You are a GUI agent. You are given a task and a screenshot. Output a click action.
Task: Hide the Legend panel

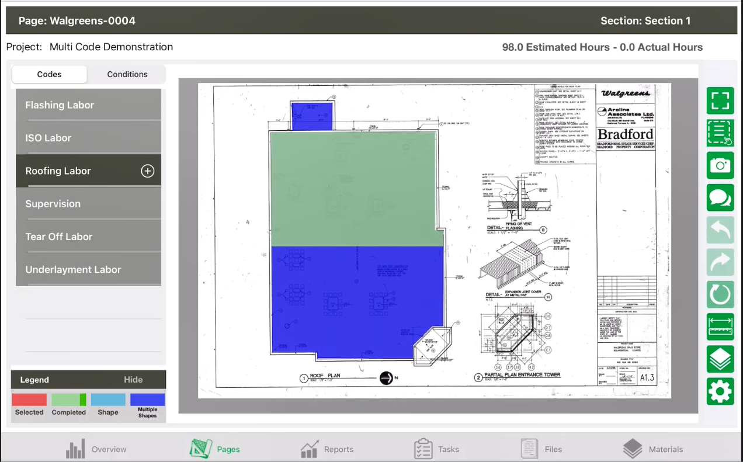tap(133, 380)
